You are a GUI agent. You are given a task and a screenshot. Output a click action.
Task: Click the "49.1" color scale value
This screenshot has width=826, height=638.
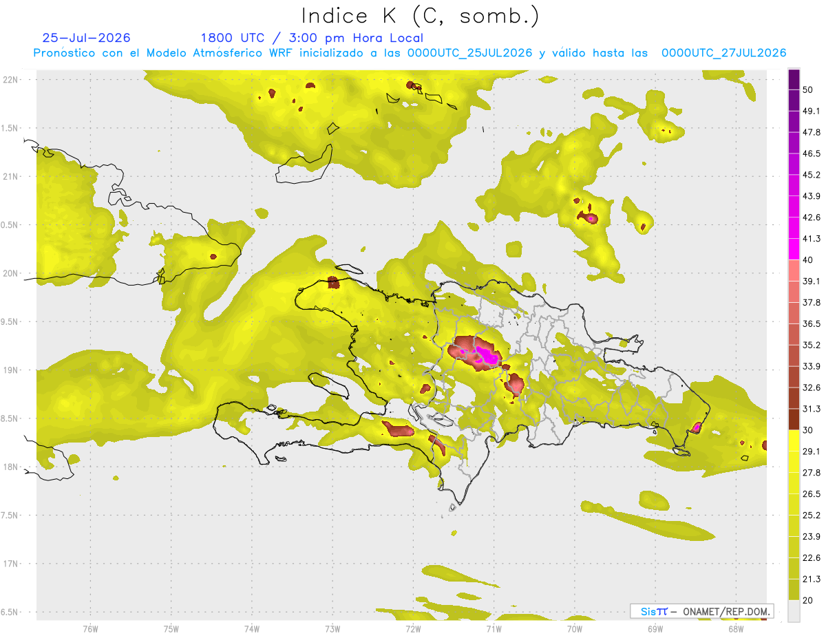(812, 111)
